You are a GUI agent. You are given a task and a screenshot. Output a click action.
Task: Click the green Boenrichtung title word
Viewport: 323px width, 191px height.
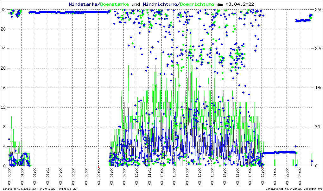coord(197,4)
